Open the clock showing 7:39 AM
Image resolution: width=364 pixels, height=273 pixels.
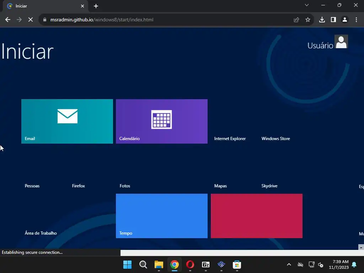tap(338, 264)
